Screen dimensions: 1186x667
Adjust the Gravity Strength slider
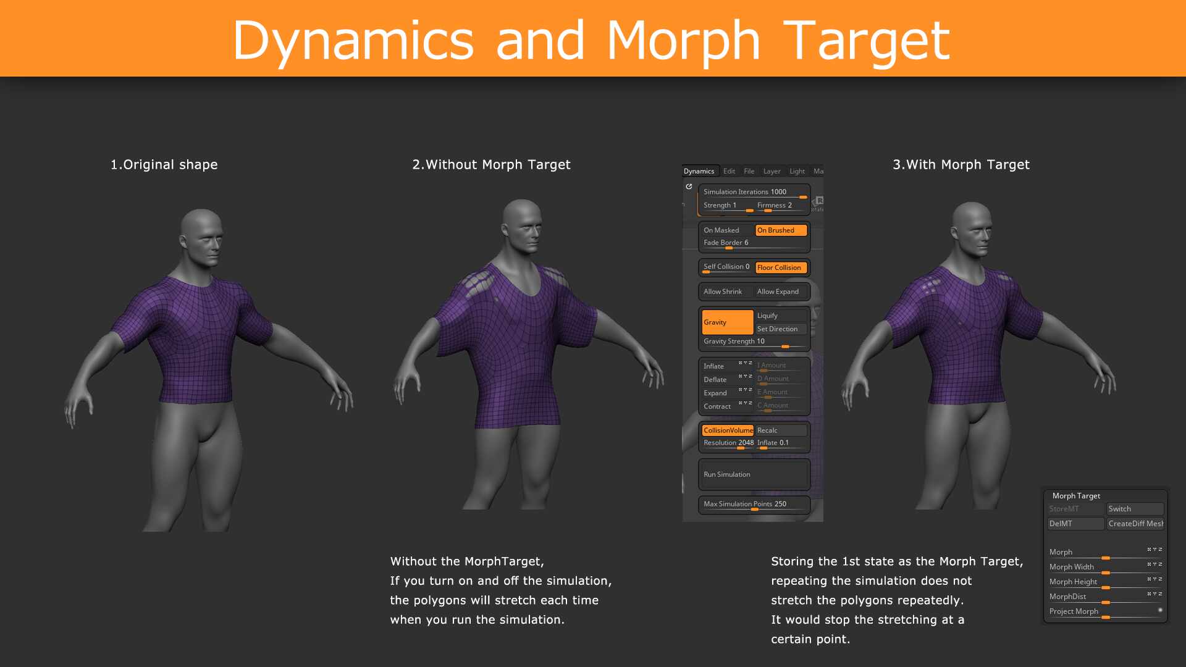[x=785, y=346]
